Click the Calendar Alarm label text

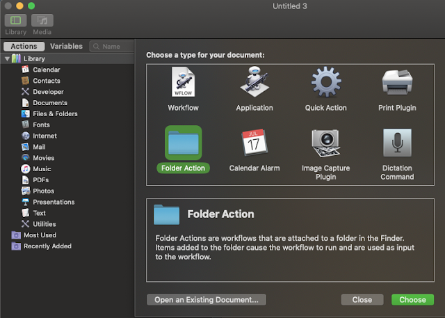click(x=254, y=168)
